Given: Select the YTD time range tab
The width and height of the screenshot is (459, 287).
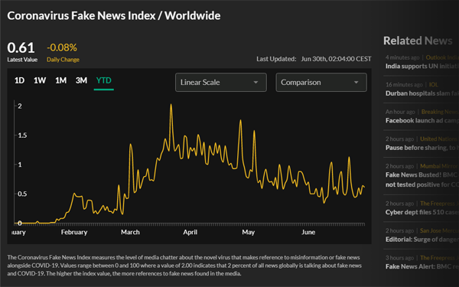Looking at the screenshot, I should (x=103, y=80).
